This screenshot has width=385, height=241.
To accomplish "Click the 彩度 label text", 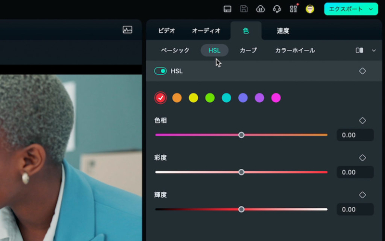I will pyautogui.click(x=161, y=158).
